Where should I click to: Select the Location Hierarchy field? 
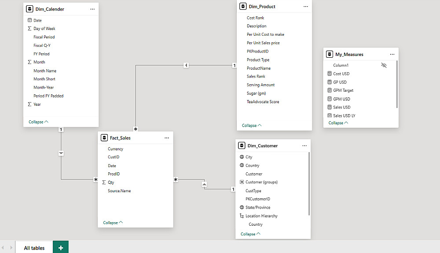261,216
